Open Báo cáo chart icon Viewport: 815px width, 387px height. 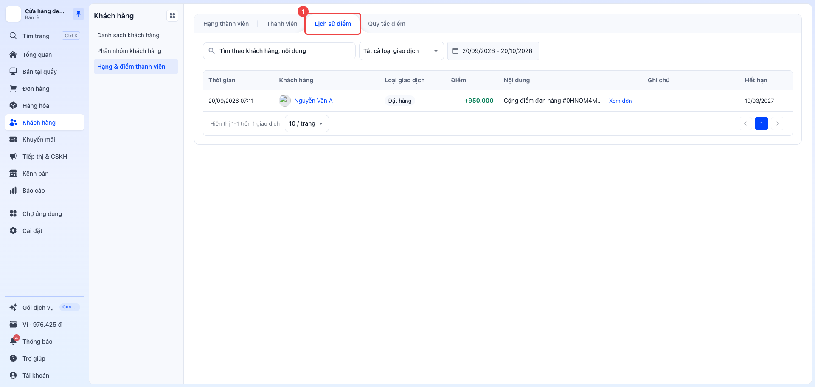pos(13,190)
